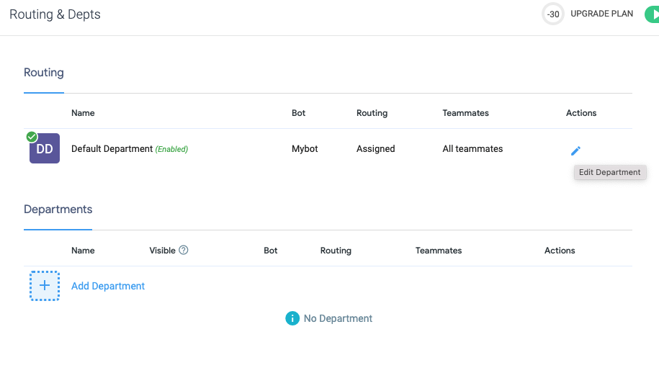
Task: Click the question mark icon beside Visible
Action: tap(184, 251)
